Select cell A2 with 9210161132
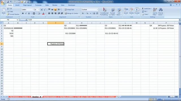The height and width of the screenshot is (101, 181). 8,28
